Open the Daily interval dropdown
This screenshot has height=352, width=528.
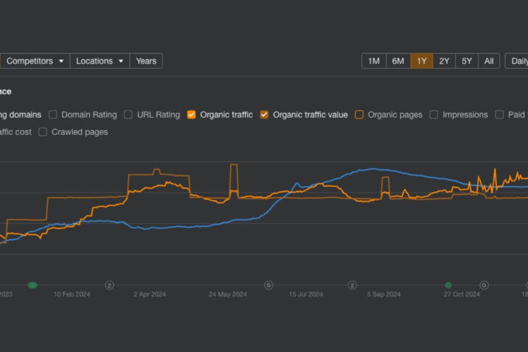coord(517,61)
